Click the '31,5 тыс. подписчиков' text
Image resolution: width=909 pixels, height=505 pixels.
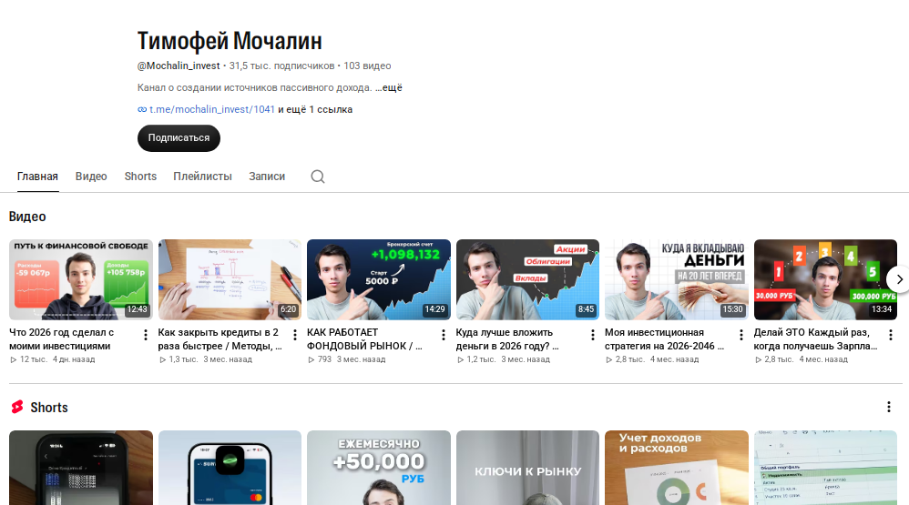coord(281,66)
